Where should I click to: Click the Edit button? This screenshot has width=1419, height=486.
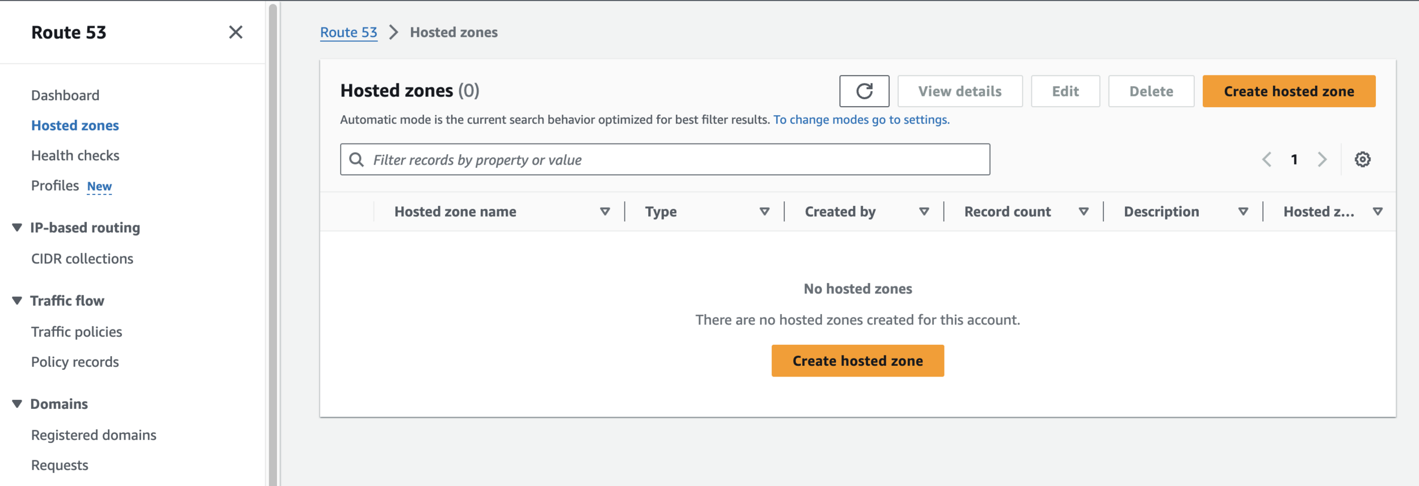[x=1065, y=91]
